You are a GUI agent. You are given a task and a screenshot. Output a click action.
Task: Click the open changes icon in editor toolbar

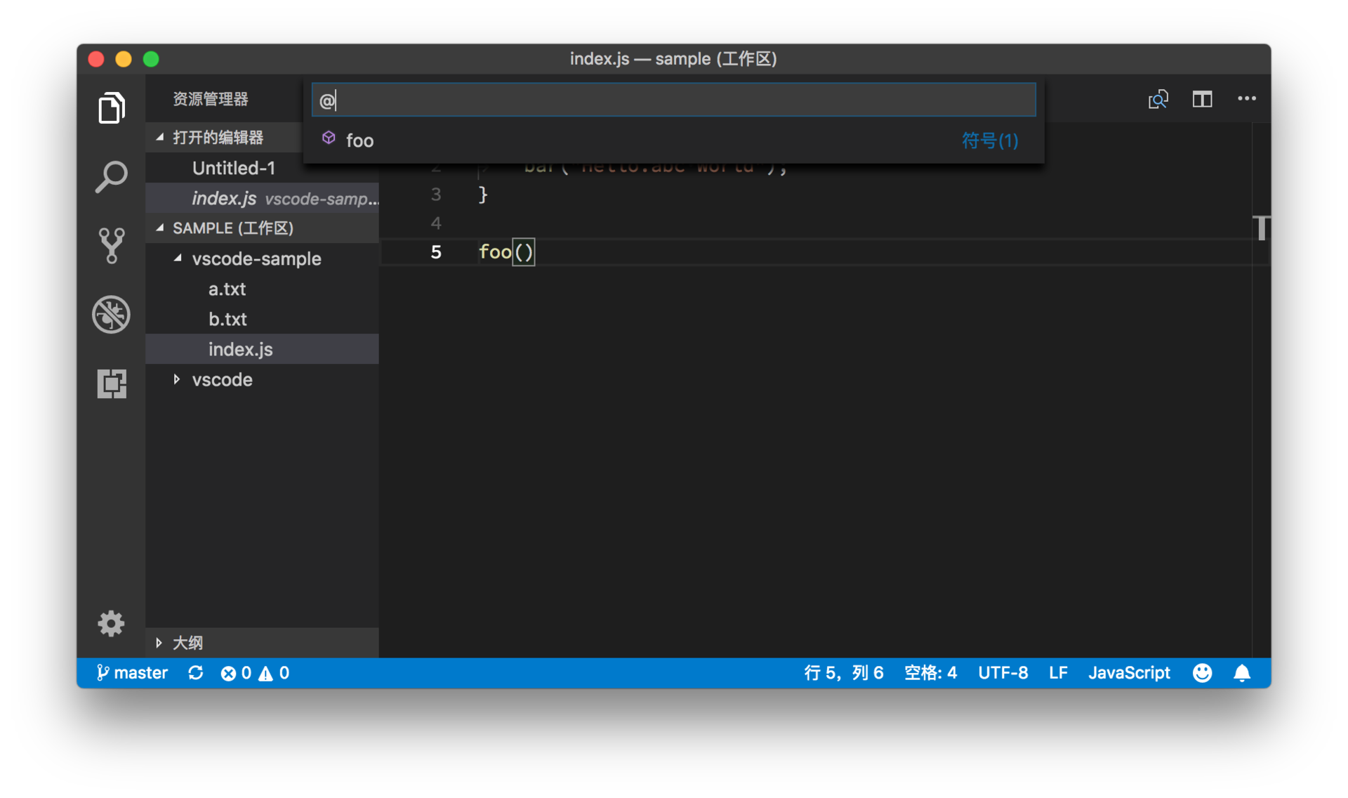coord(1158,99)
